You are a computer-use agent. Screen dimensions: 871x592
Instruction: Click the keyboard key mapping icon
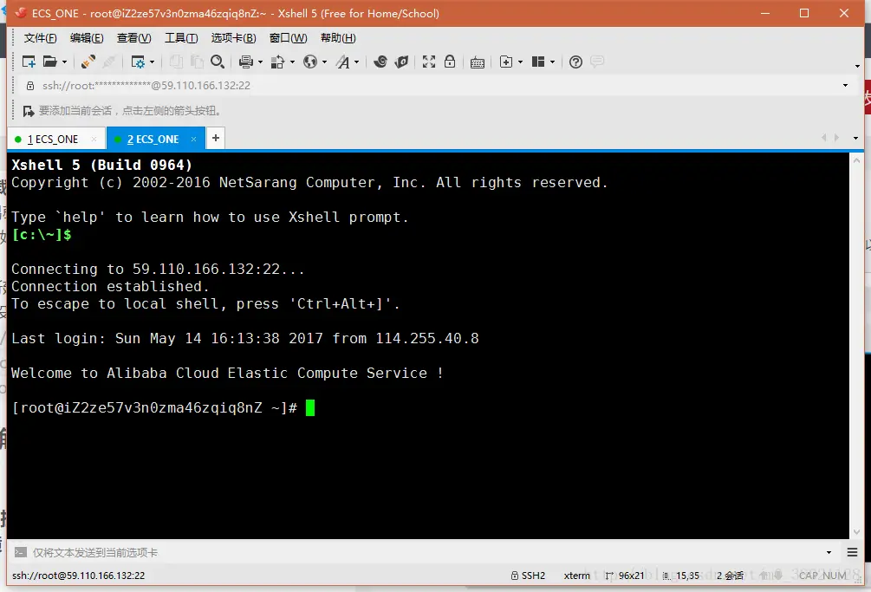478,62
